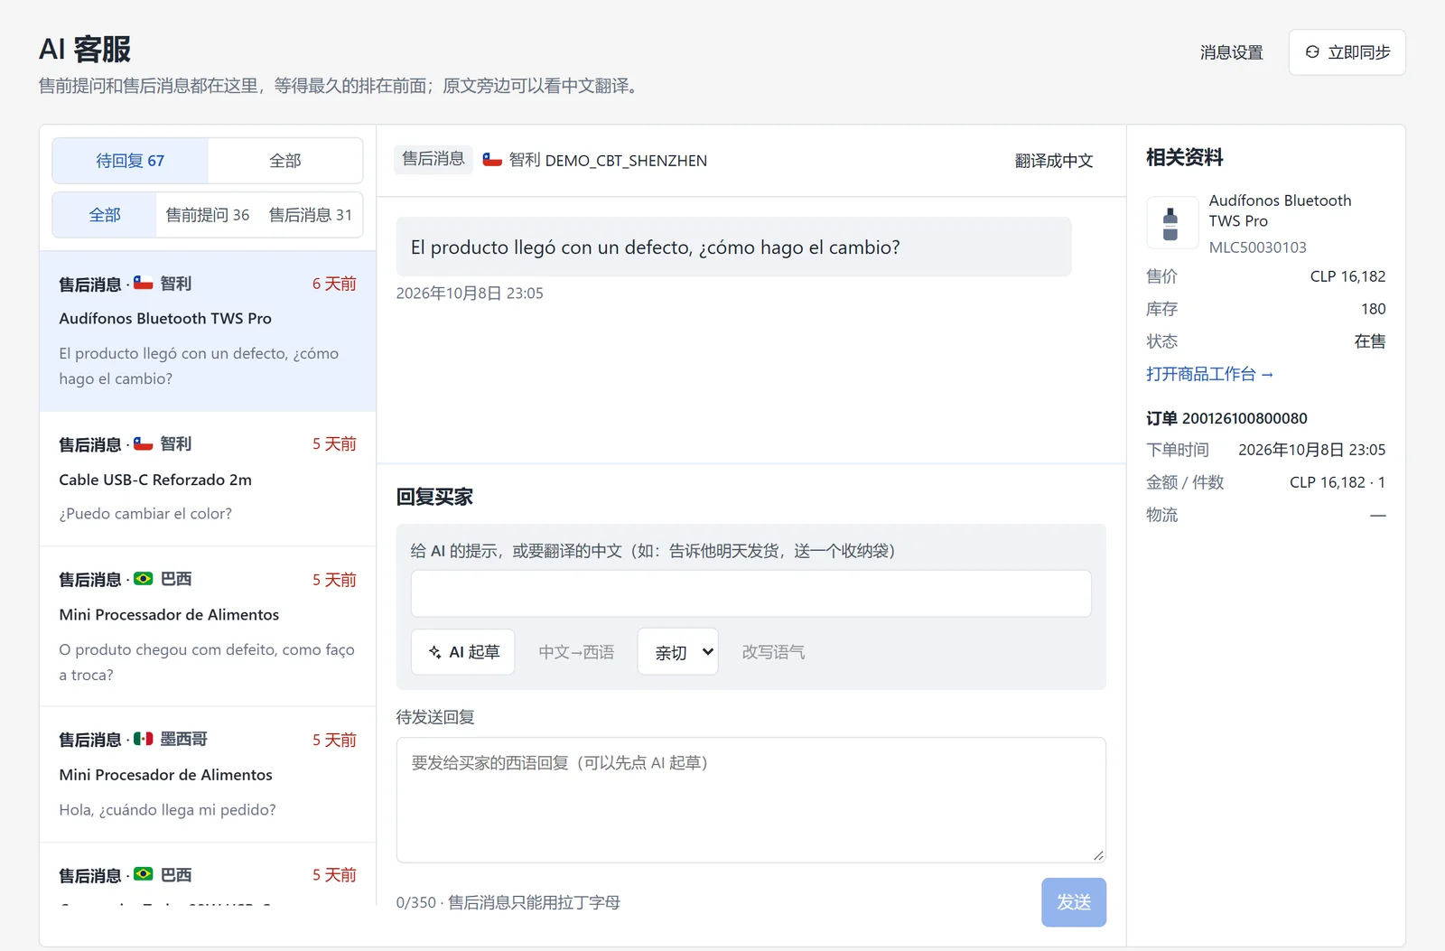
Task: Click the Mexico flag in the 墨西哥 conversation
Action: point(144,739)
